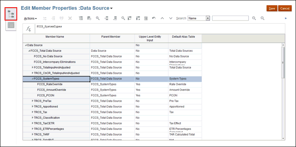Move member down with down arrow
The width and height of the screenshot is (296, 147).
171,18
